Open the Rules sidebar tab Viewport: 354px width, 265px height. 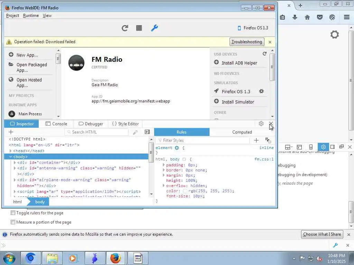click(182, 132)
